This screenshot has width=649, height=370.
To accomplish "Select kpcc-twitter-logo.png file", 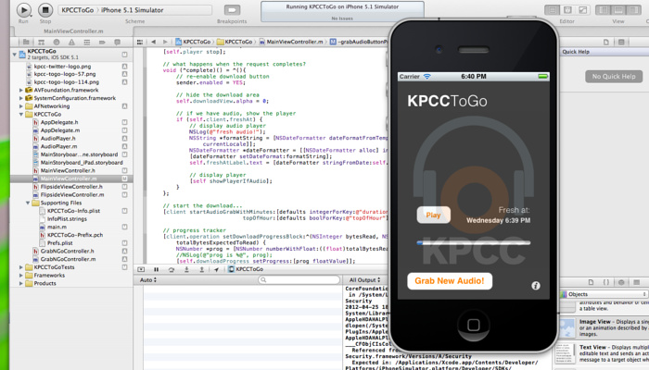I will tap(62, 66).
